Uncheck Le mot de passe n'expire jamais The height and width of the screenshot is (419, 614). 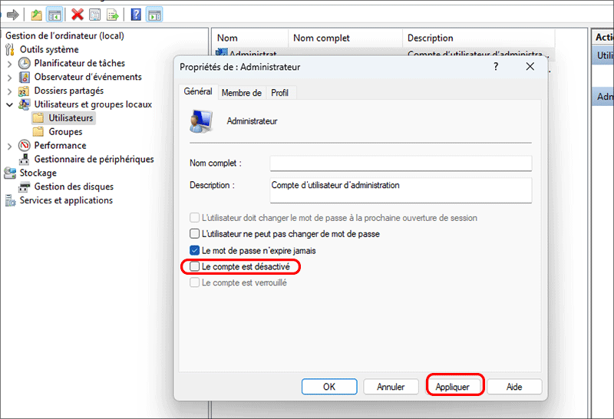(194, 250)
